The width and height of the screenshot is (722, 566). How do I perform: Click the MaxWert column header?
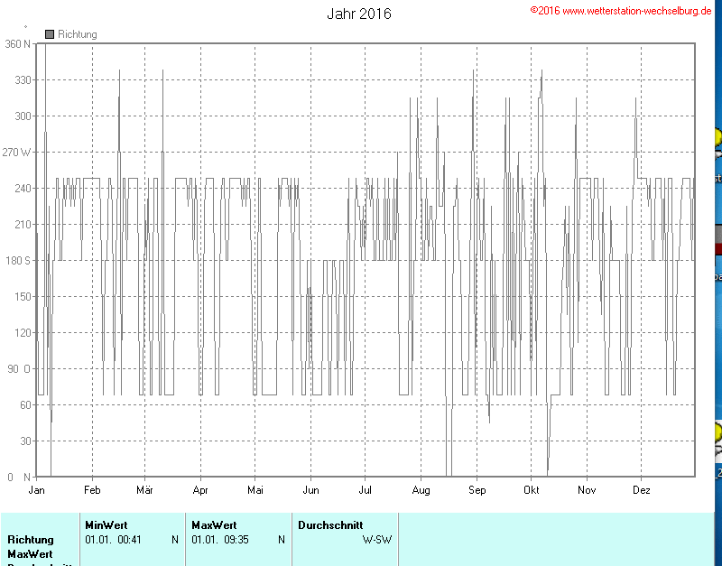coord(214,525)
